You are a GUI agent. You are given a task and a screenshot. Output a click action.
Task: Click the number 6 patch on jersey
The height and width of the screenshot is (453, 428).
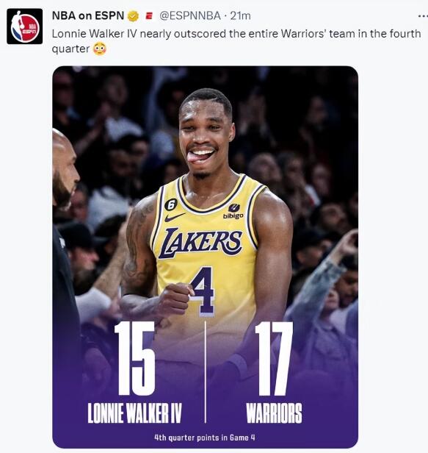(x=171, y=205)
